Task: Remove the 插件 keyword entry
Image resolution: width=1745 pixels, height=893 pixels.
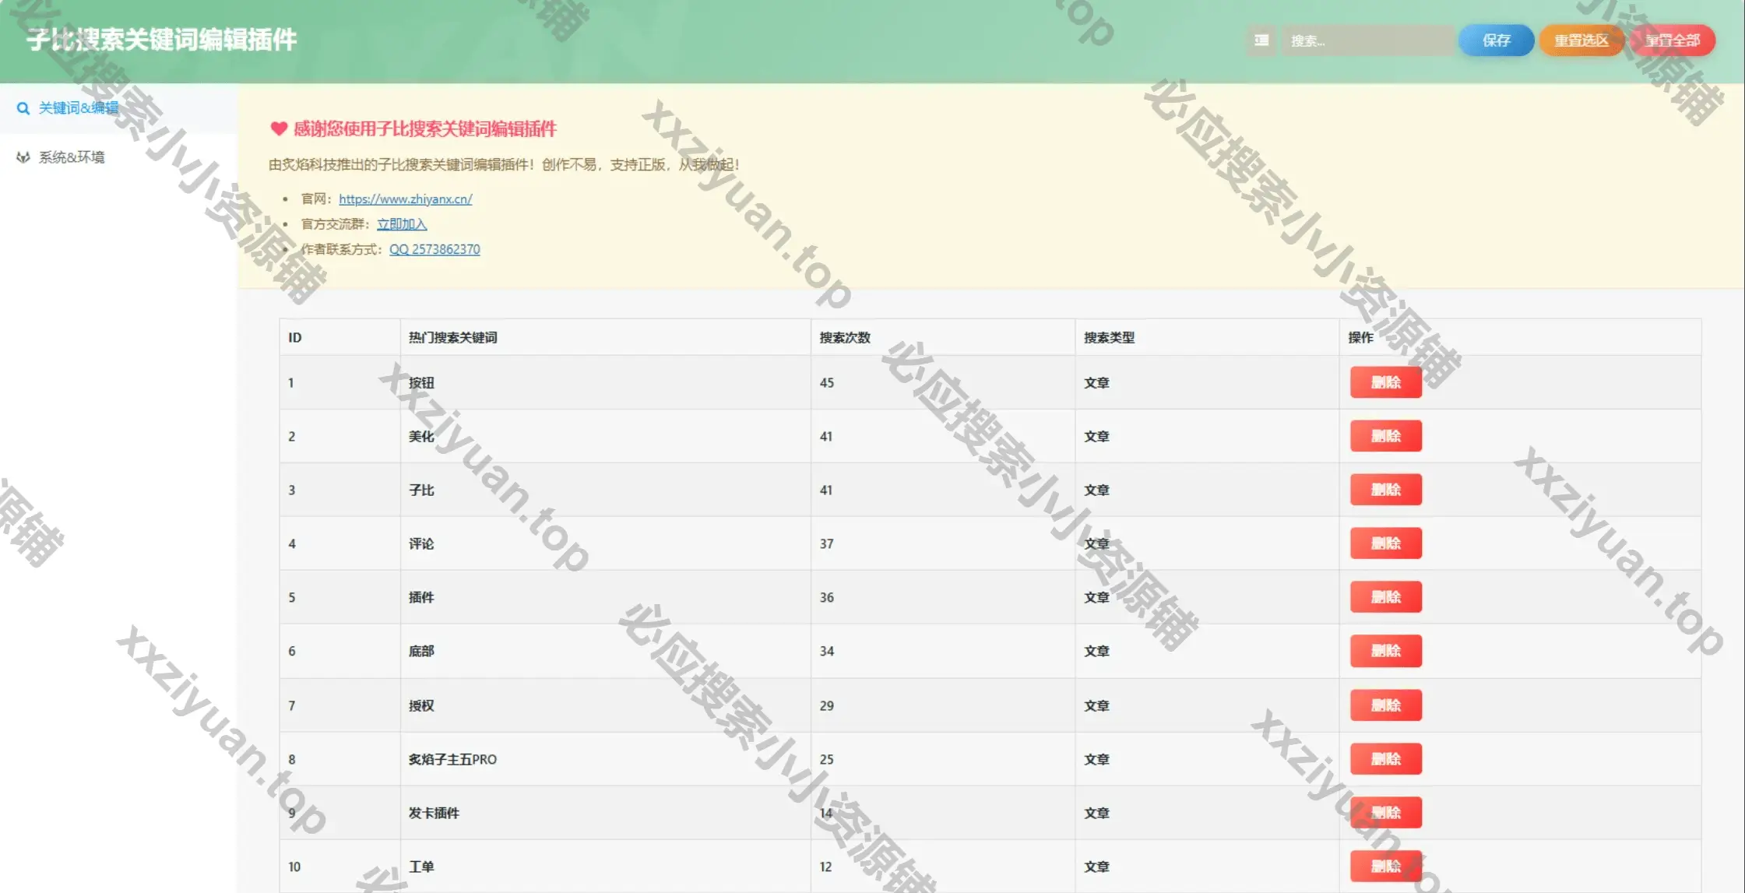Action: pyautogui.click(x=1385, y=597)
